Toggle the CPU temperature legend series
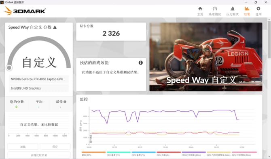 click(119, 154)
